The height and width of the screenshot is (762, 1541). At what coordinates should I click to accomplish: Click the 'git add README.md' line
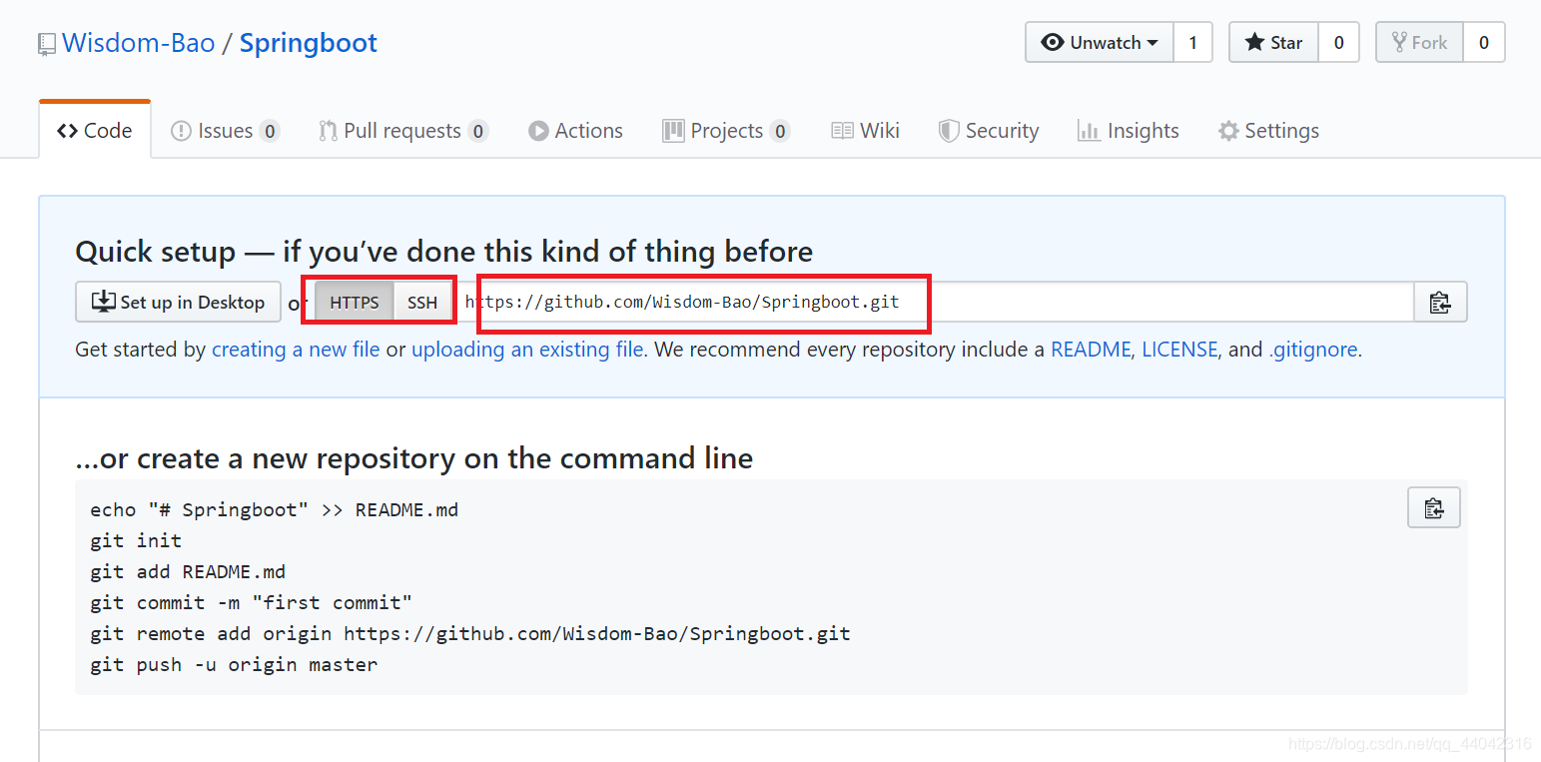tap(188, 572)
